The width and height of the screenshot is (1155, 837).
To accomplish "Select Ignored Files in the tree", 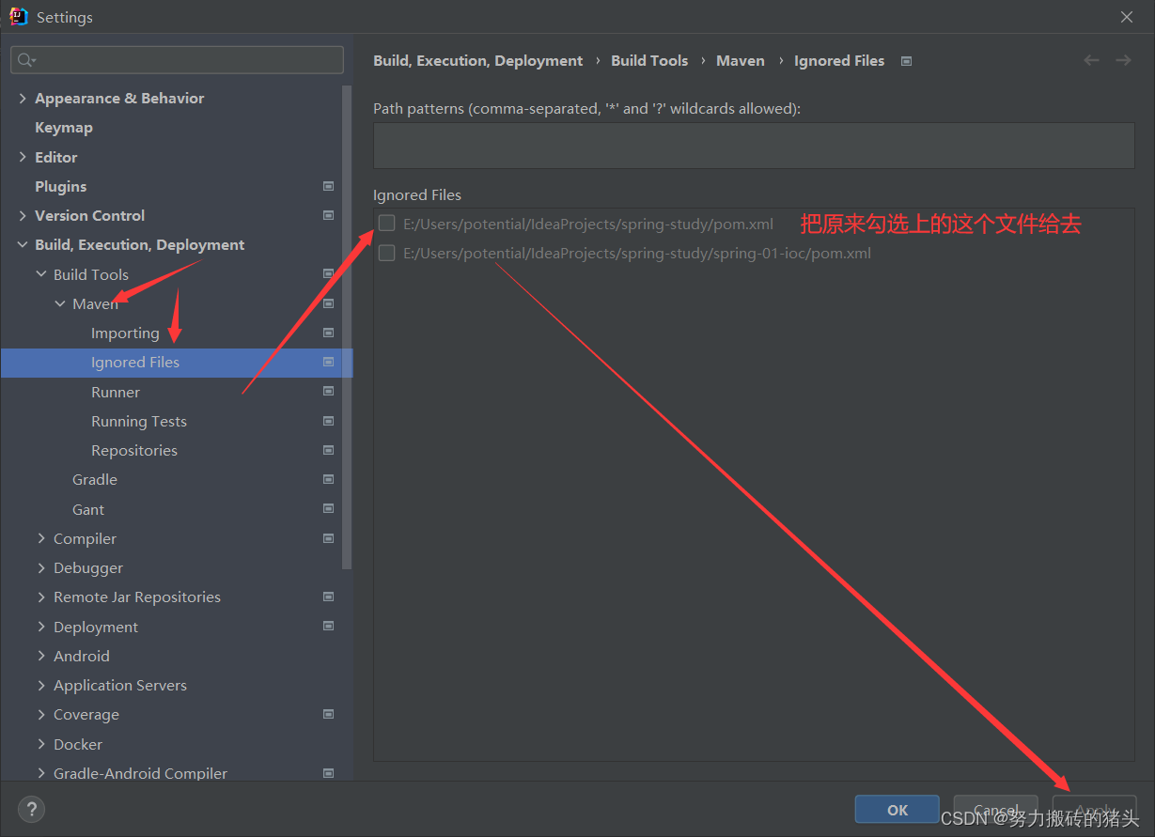I will pos(176,363).
